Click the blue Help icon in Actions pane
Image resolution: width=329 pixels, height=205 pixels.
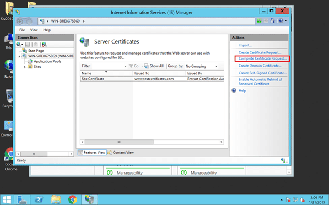[x=234, y=90]
